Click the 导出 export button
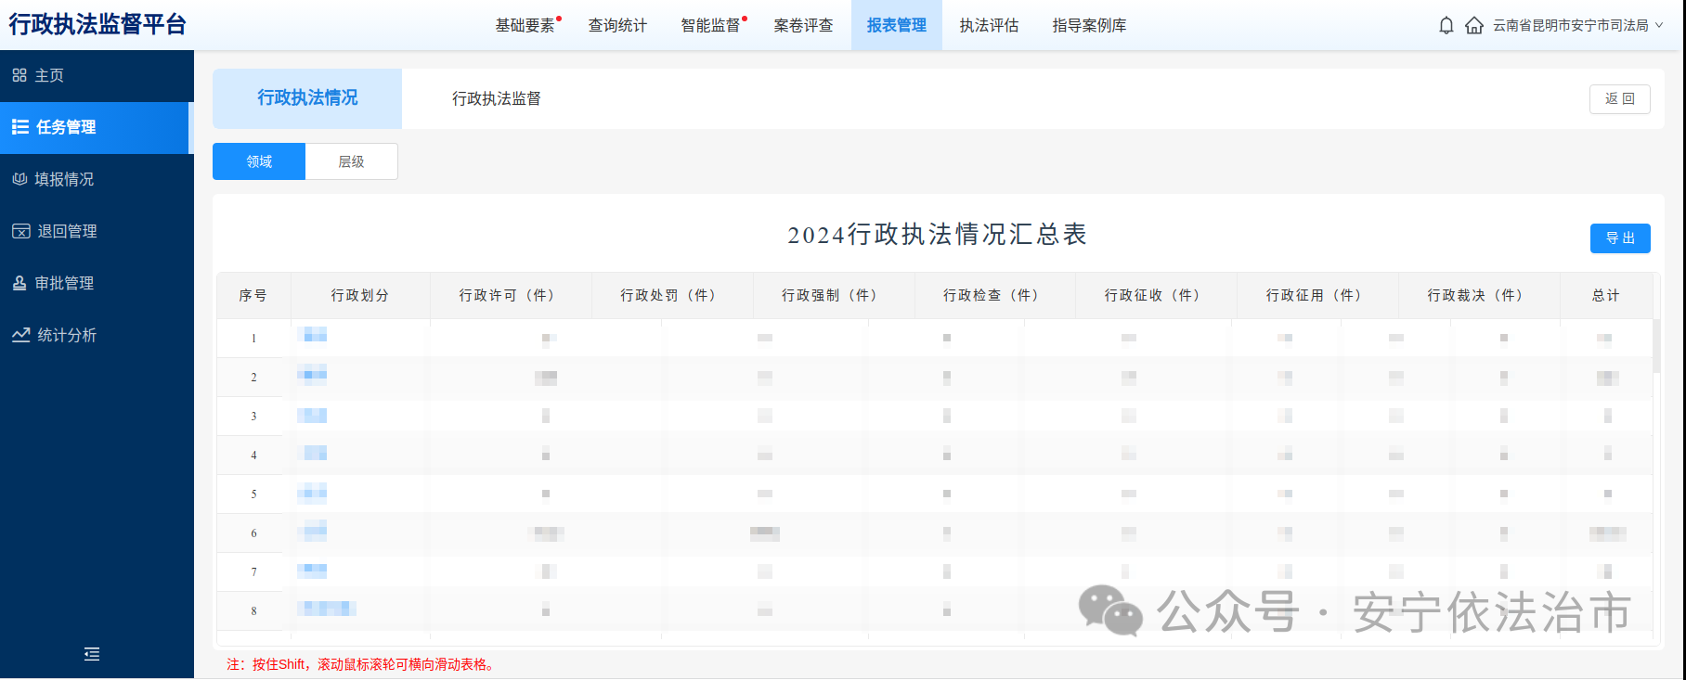Screen dimensions: 1686x680 (x=1619, y=238)
